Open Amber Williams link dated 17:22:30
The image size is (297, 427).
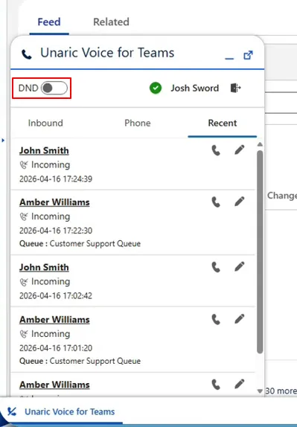coord(54,202)
